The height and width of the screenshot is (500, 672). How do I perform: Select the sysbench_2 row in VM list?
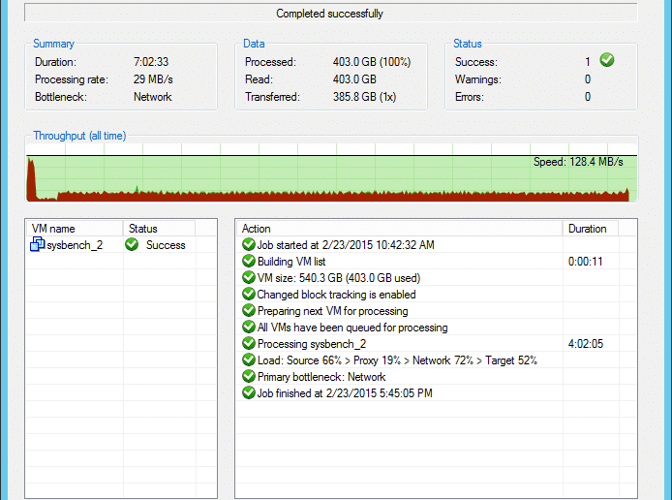click(121, 245)
